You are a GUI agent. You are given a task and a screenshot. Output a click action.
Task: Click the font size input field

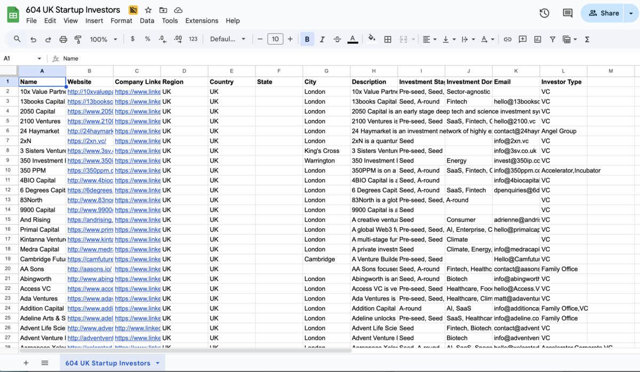coord(275,39)
